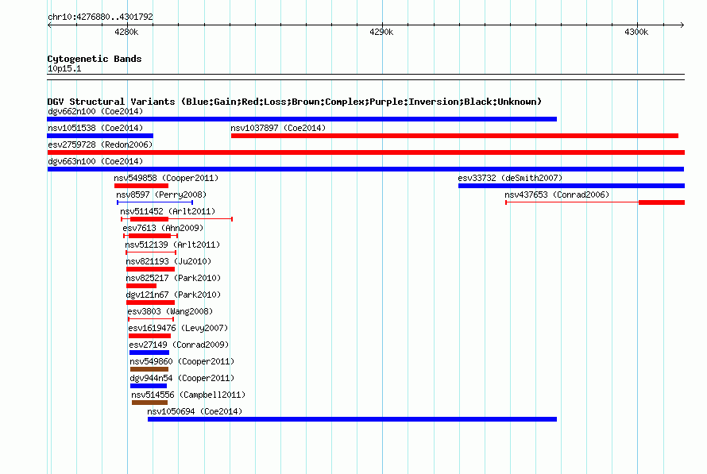Open nsv1037897 (Coe2014) loss variant label
The width and height of the screenshot is (707, 474).
tap(278, 128)
